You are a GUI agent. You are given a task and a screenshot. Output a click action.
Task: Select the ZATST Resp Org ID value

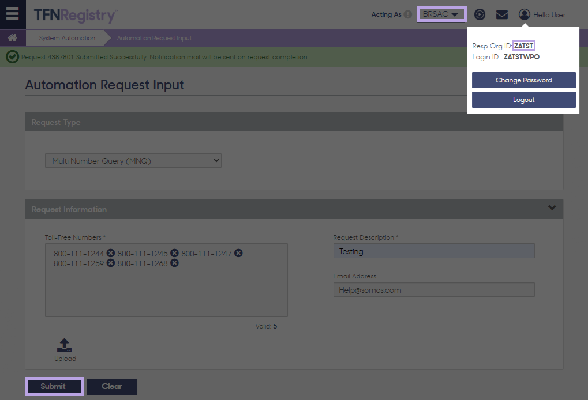tap(523, 46)
